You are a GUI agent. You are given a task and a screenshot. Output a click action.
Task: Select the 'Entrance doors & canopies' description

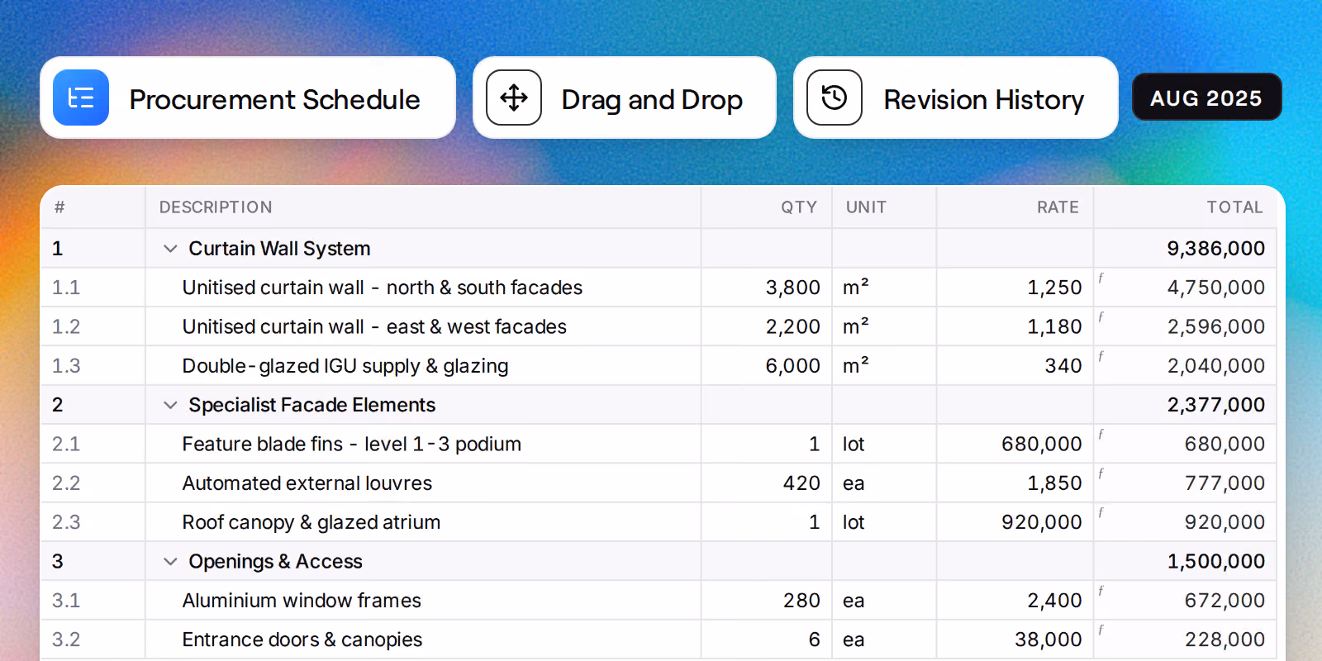(x=302, y=640)
